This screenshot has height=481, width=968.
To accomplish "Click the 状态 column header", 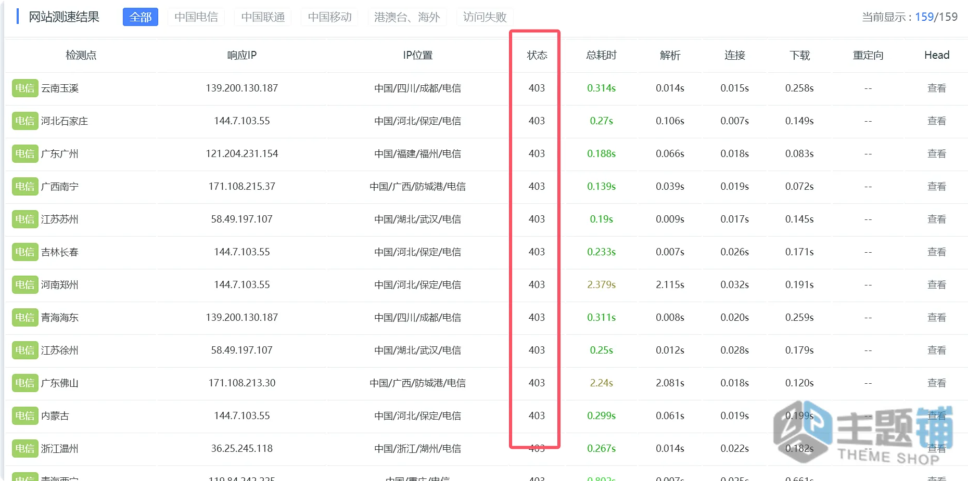I will point(537,55).
